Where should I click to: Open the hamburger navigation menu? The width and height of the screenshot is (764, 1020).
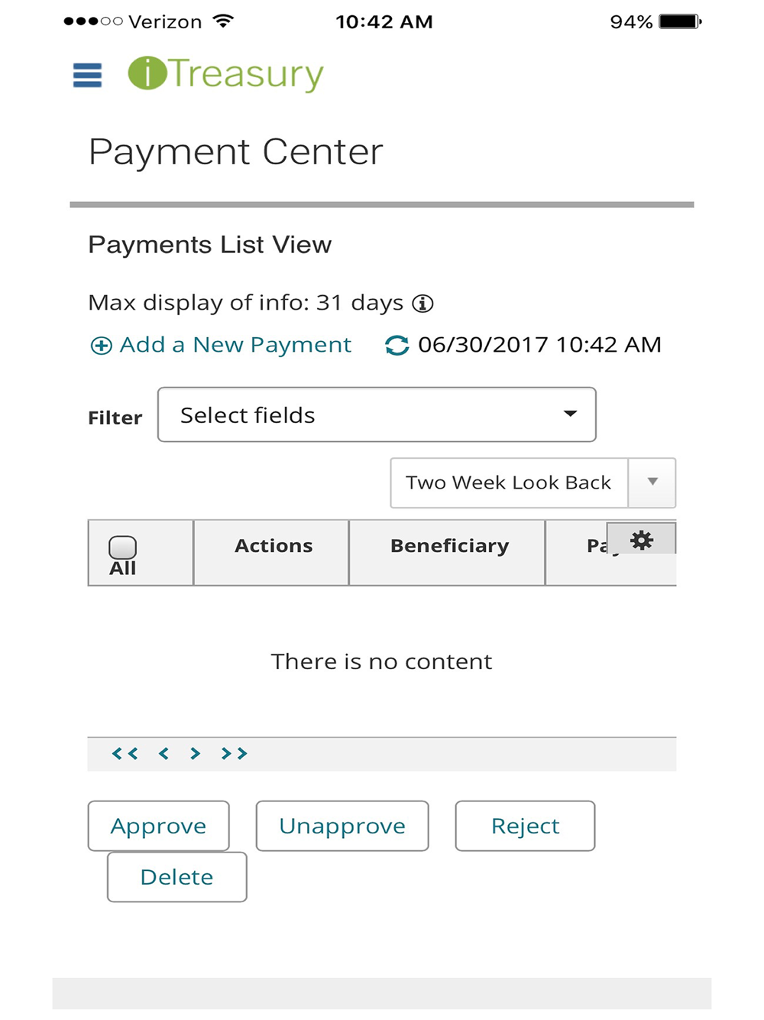(x=87, y=75)
